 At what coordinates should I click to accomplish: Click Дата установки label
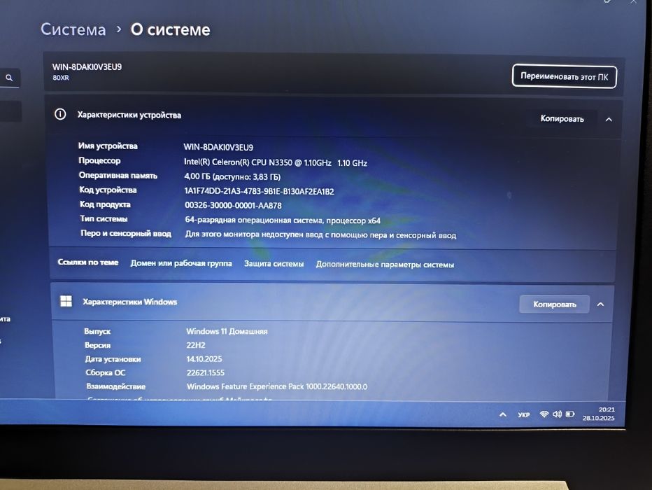click(x=113, y=359)
